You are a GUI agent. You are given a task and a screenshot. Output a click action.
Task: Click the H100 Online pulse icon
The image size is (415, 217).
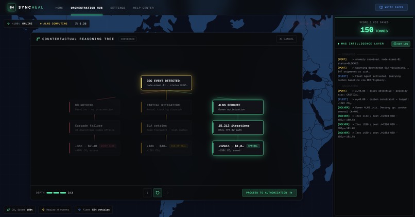(x=8, y=24)
